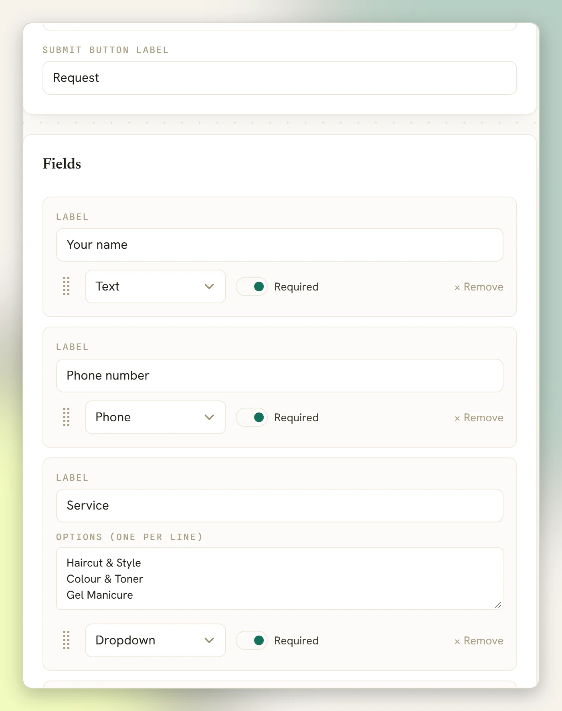Toggle Required for Service field
Image resolution: width=562 pixels, height=711 pixels.
click(252, 640)
